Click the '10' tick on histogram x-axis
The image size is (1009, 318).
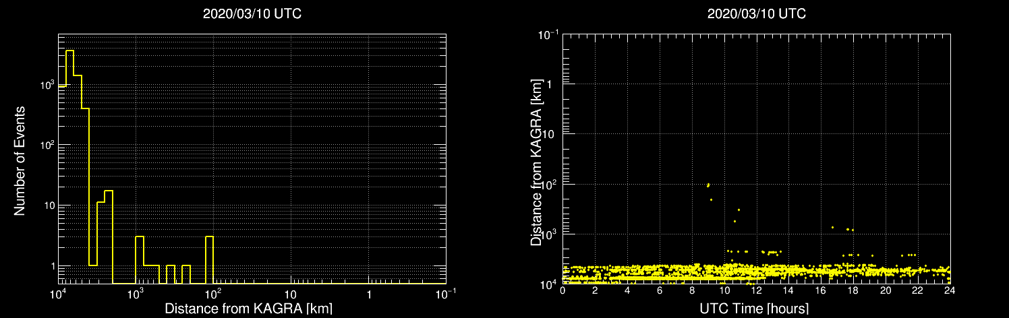290,294
